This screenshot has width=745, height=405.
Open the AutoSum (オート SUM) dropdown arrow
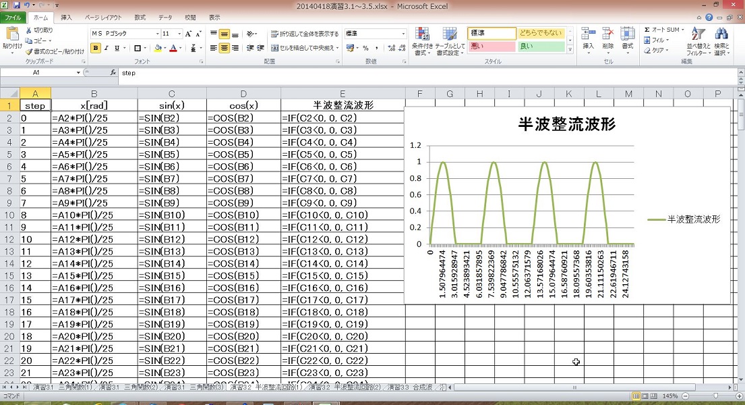pos(683,30)
